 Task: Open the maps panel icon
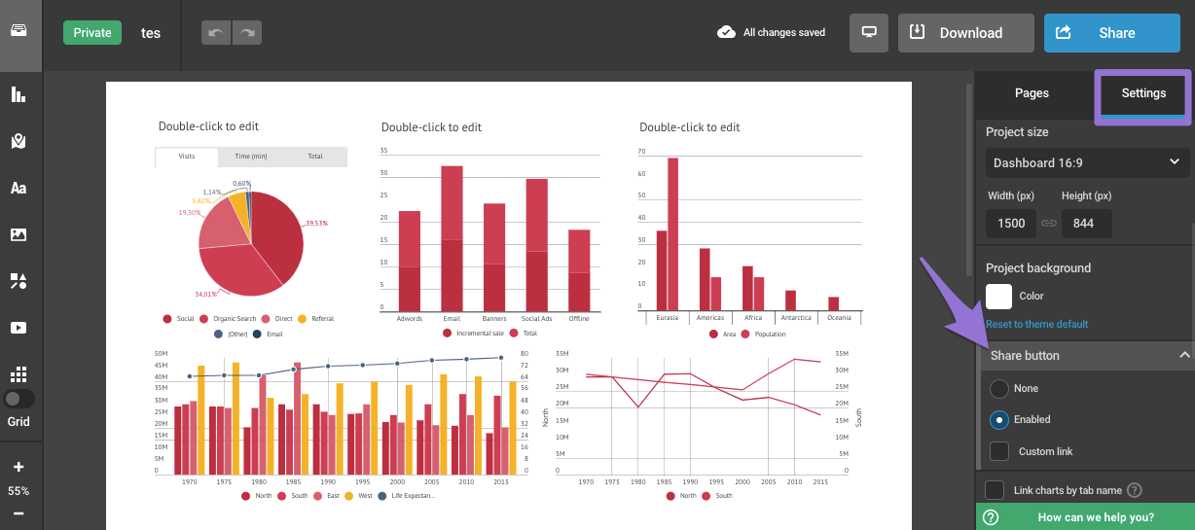coord(18,142)
